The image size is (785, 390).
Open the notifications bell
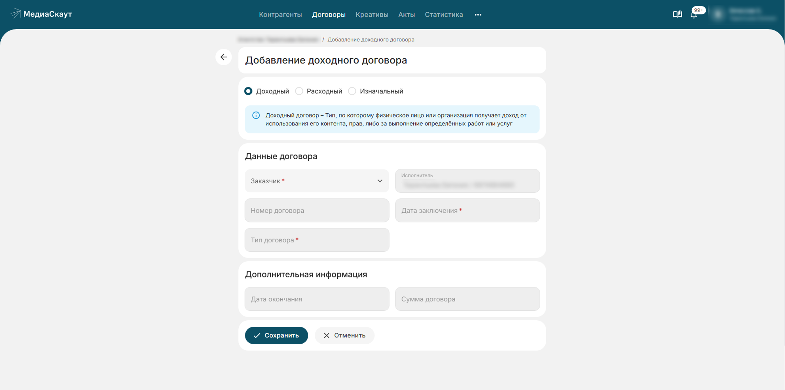[x=694, y=15]
